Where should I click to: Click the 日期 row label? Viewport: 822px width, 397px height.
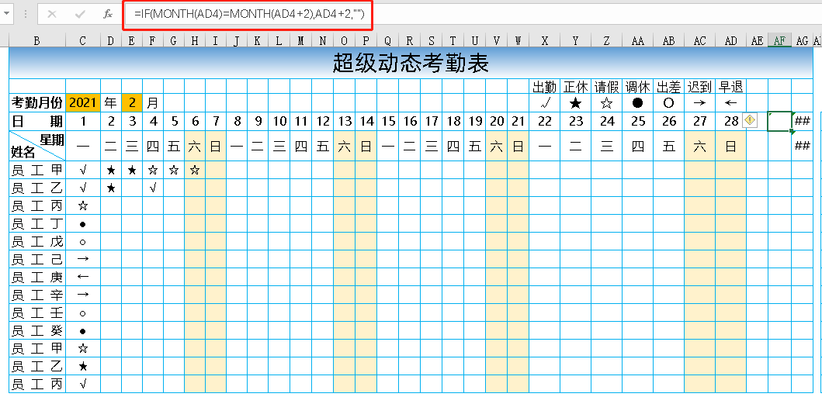pyautogui.click(x=37, y=122)
